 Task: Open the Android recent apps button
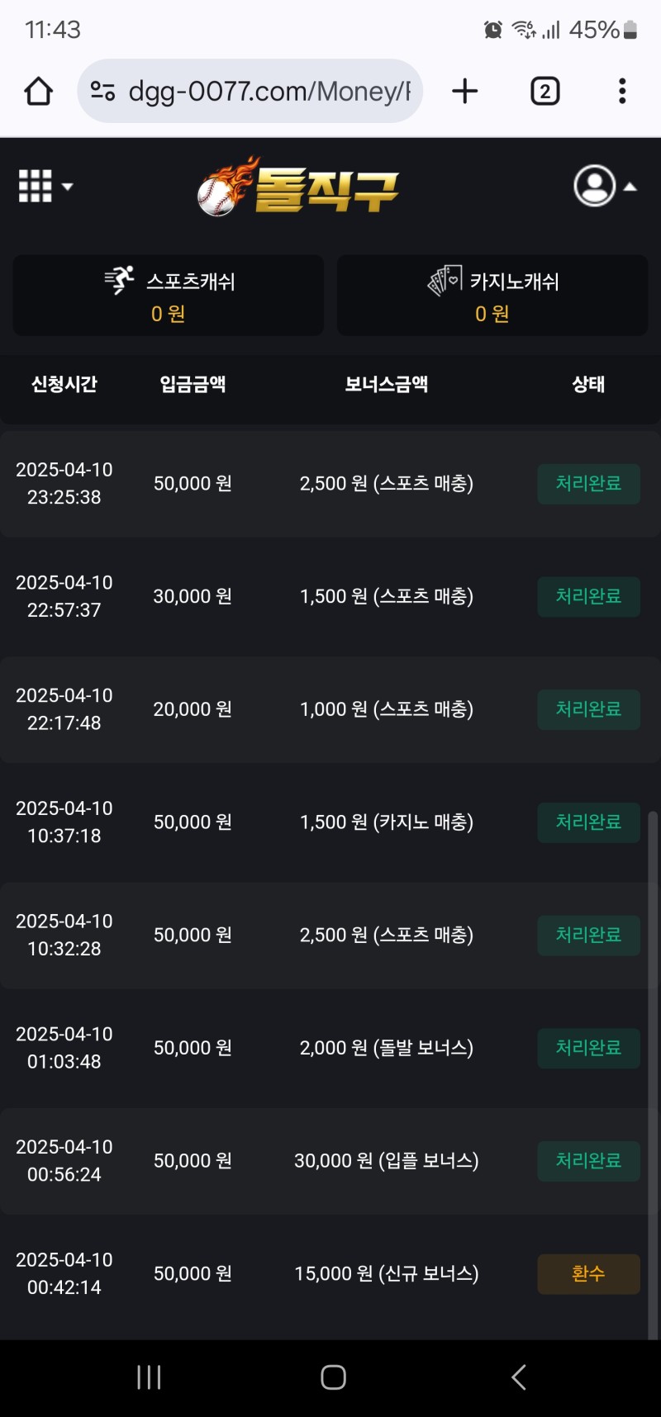(149, 1377)
